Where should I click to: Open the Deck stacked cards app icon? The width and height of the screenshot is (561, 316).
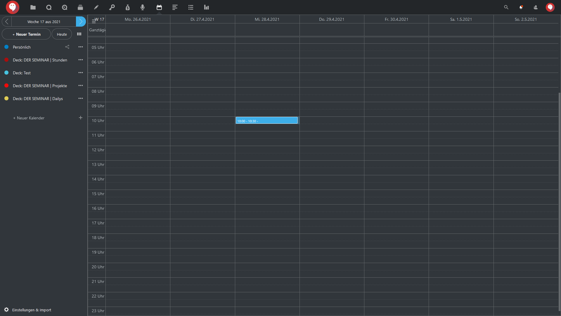coord(80,7)
